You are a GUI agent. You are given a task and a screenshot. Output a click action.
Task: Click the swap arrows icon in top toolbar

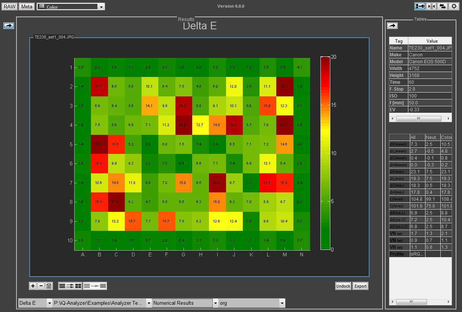[x=442, y=6]
